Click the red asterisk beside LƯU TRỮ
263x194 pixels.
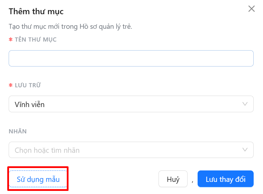11,85
